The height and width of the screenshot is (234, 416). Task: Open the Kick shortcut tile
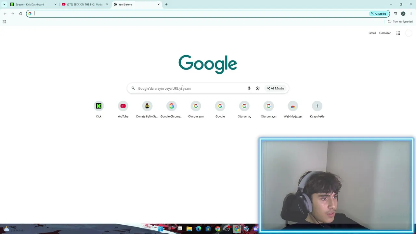click(99, 110)
